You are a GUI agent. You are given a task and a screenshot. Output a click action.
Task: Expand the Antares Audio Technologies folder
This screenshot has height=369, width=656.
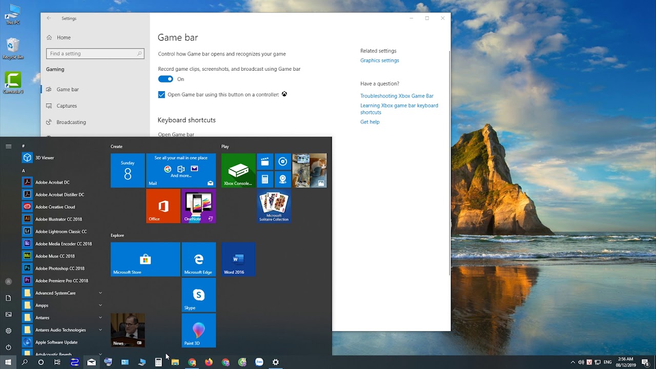[63, 330]
